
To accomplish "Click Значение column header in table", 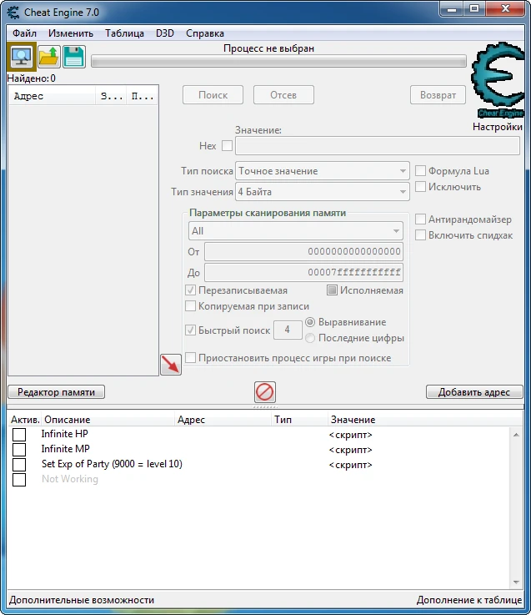I will pyautogui.click(x=425, y=420).
